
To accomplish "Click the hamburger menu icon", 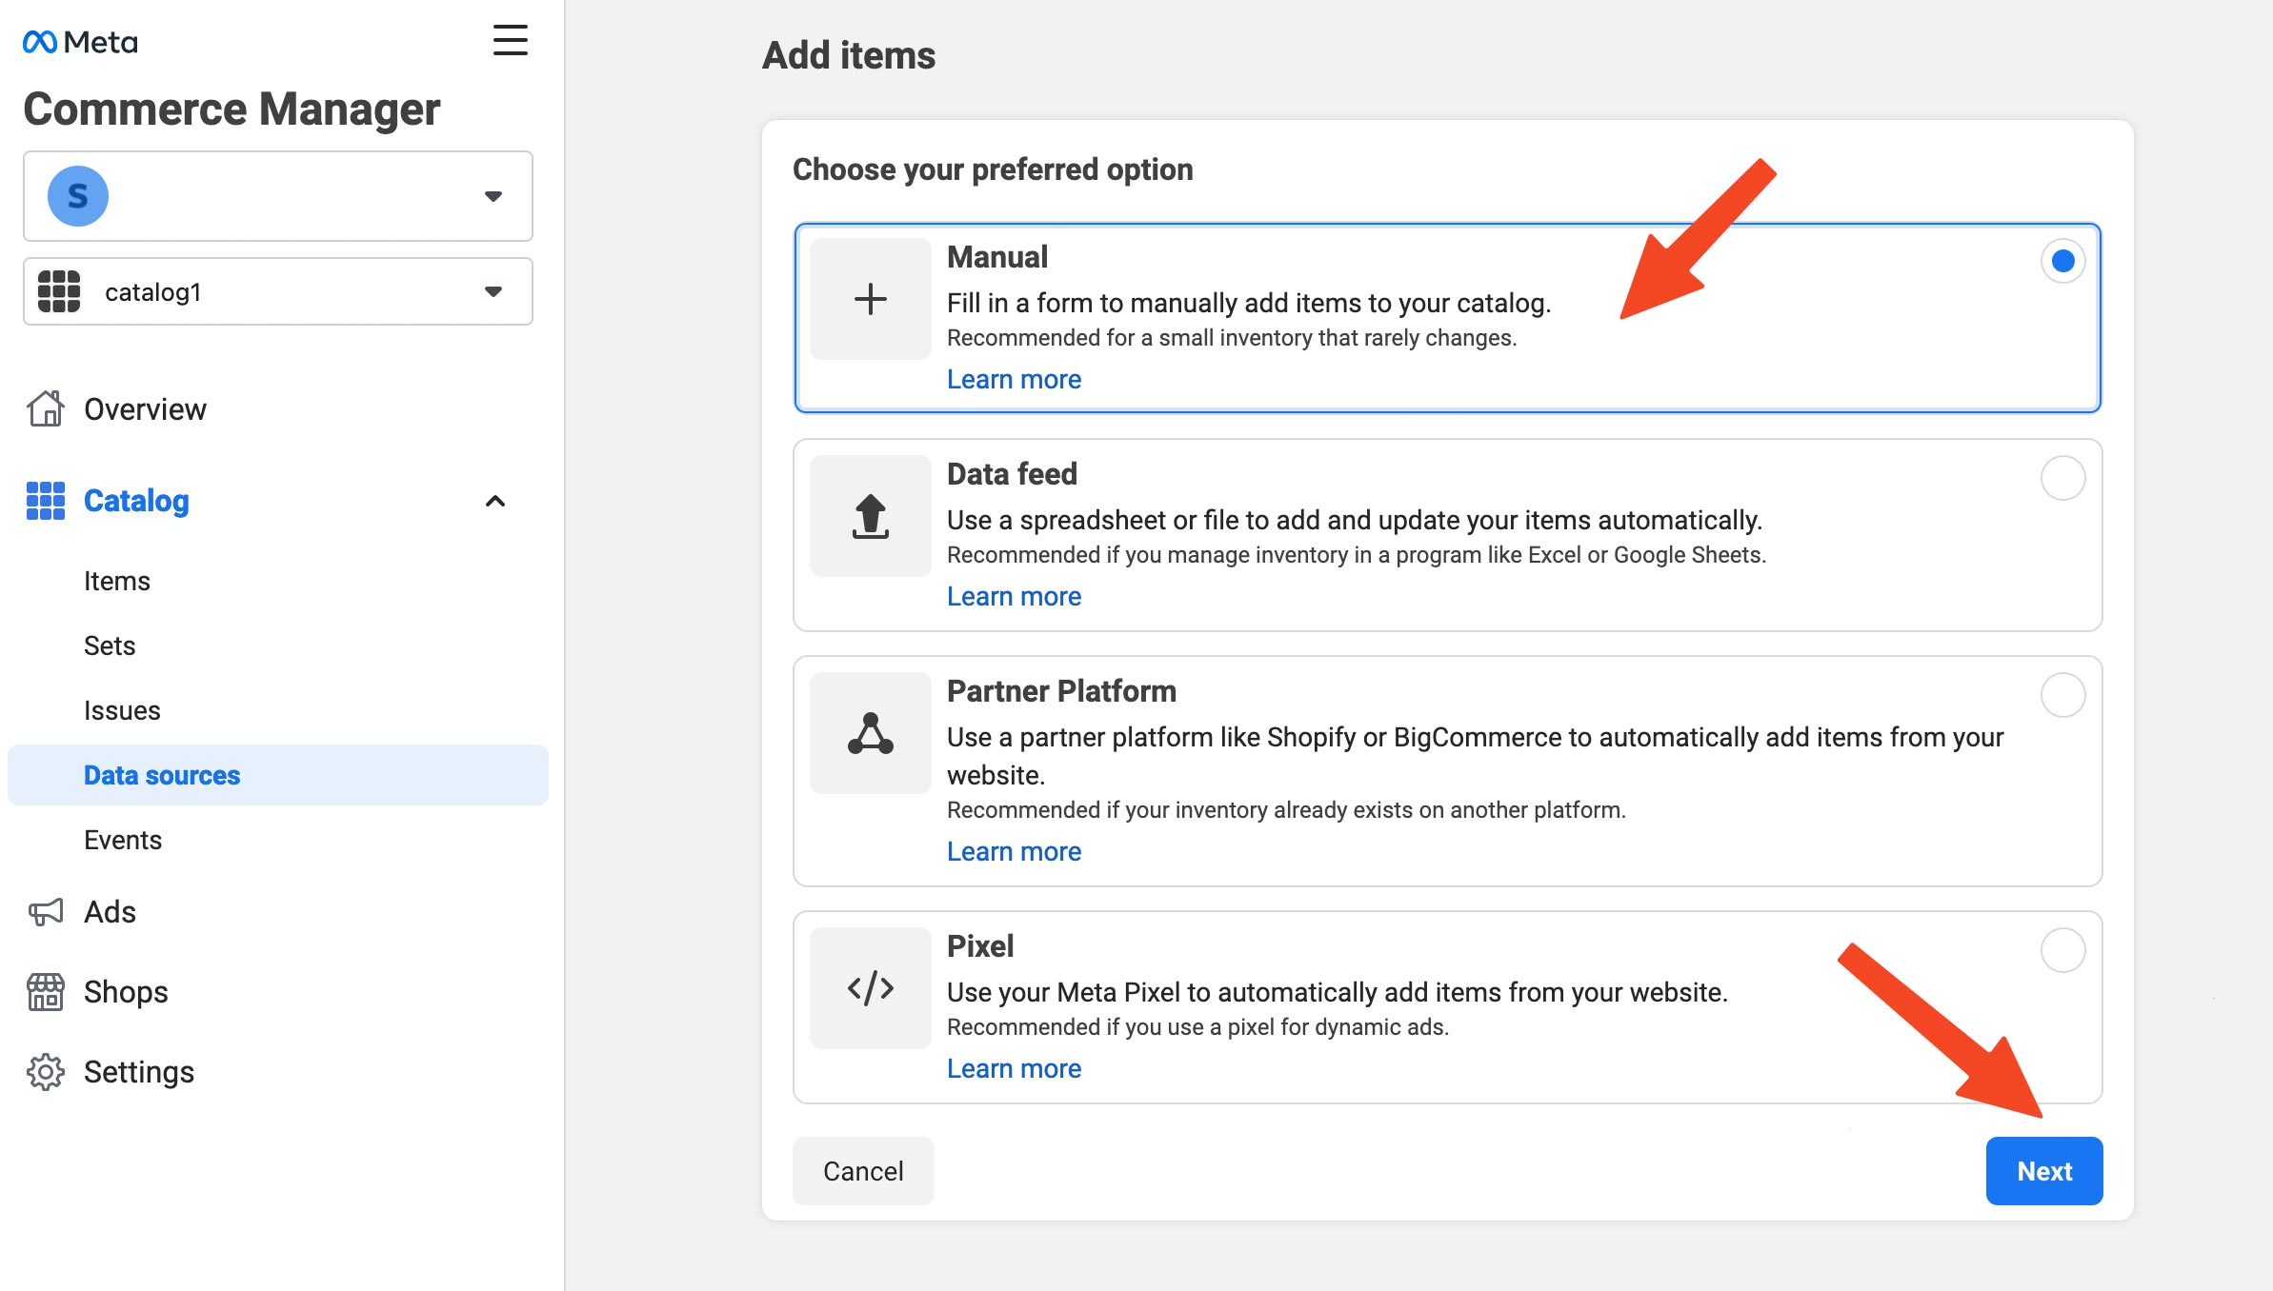I will click(x=510, y=41).
